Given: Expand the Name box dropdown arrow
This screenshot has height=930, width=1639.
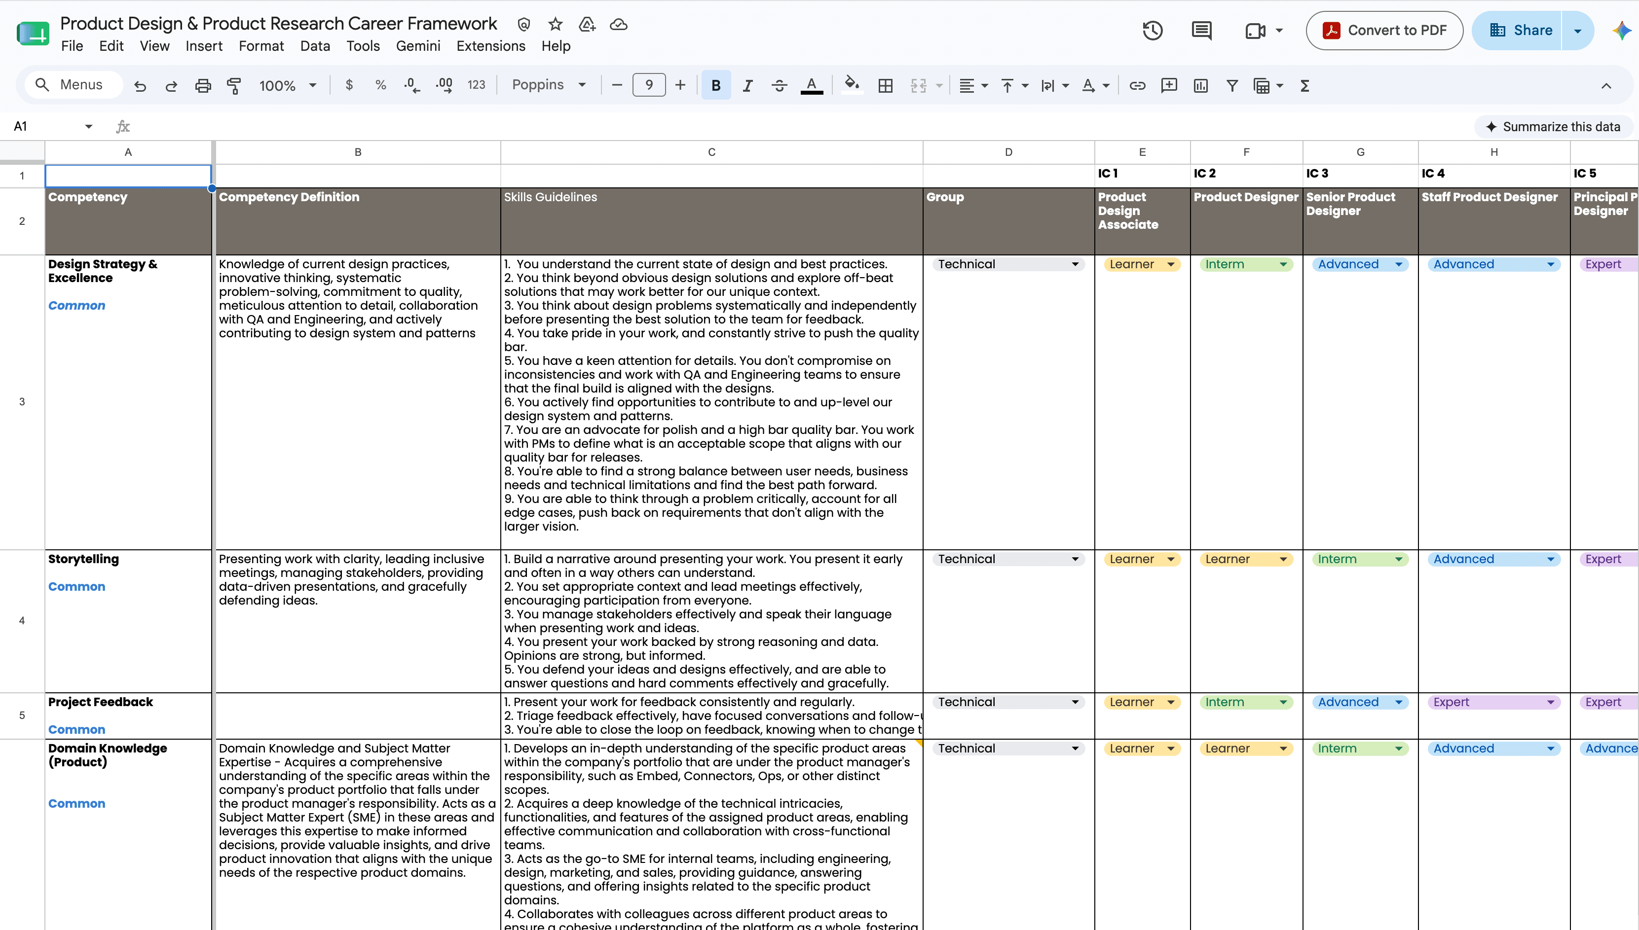Looking at the screenshot, I should click(x=89, y=126).
